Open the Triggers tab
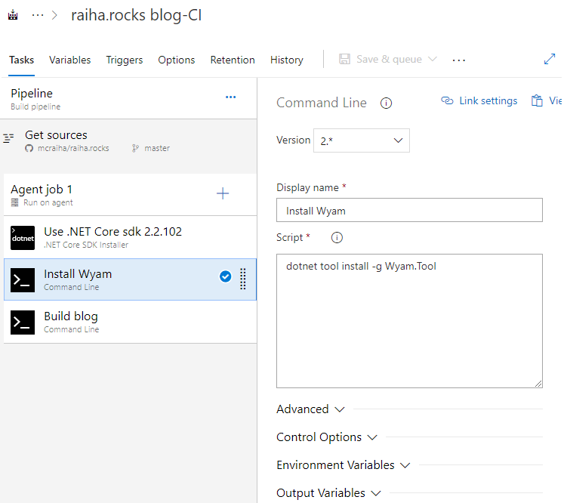This screenshot has height=503, width=570. click(125, 60)
